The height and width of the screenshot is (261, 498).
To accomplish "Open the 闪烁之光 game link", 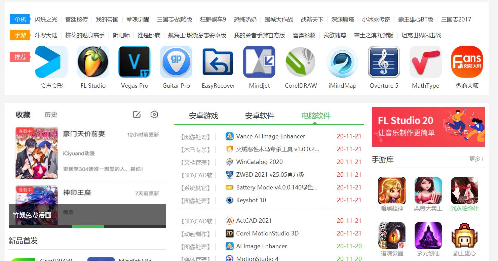I will 46,19.
